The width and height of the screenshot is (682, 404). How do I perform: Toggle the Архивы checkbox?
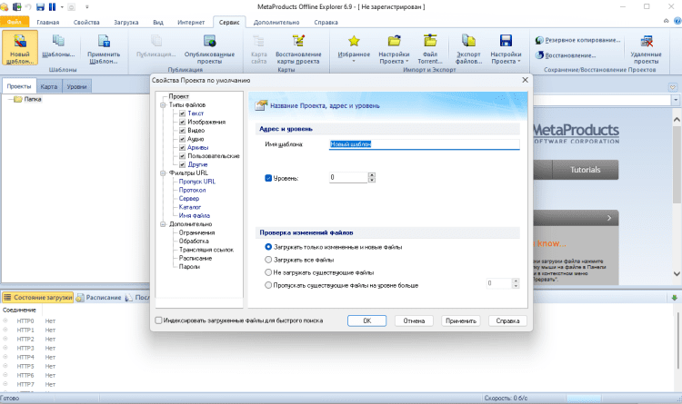click(x=183, y=148)
